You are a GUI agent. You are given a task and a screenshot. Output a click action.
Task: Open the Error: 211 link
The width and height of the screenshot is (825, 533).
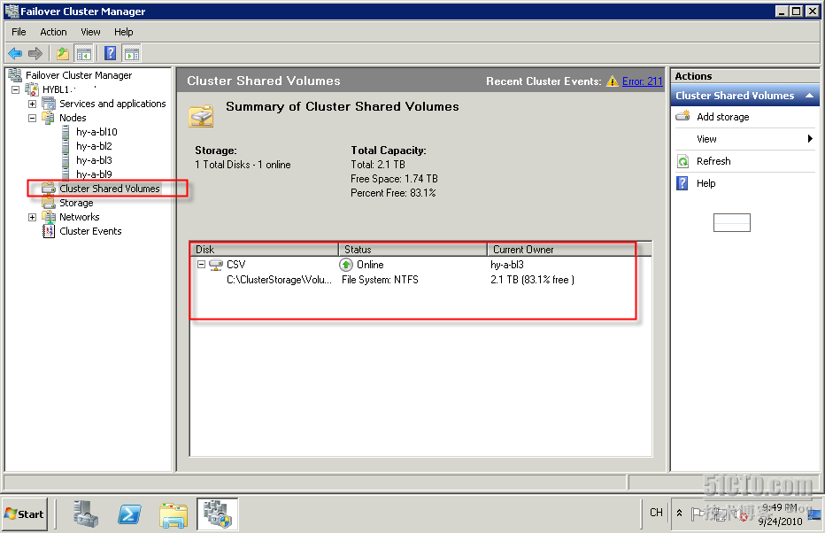click(642, 81)
